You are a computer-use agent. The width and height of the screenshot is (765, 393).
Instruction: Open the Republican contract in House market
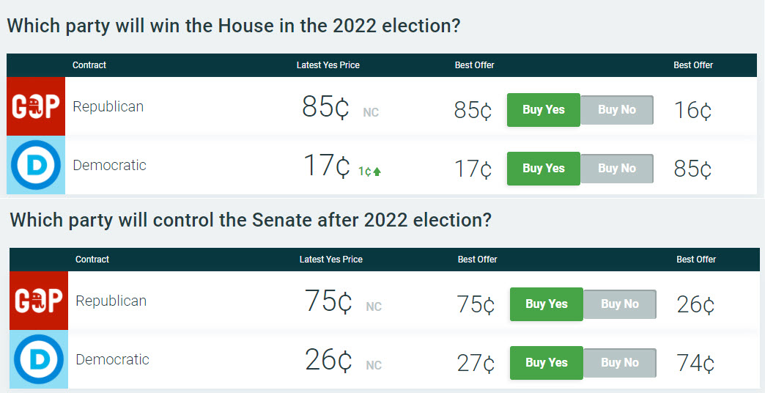108,106
